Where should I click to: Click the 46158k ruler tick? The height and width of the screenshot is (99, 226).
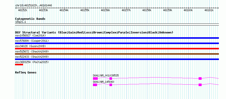coord(147,10)
